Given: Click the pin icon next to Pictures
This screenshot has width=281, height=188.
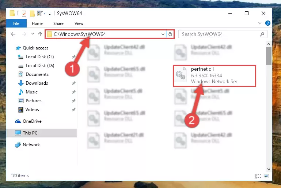Looking at the screenshot, I should tap(74, 101).
